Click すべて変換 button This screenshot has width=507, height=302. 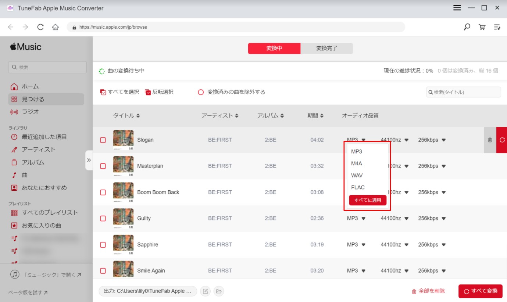click(x=481, y=291)
